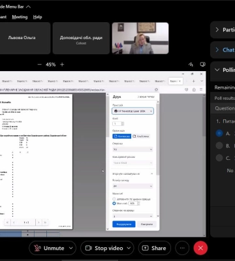This screenshot has width=235, height=261.
Task: Collapse the Polling panel
Action: coord(217,70)
